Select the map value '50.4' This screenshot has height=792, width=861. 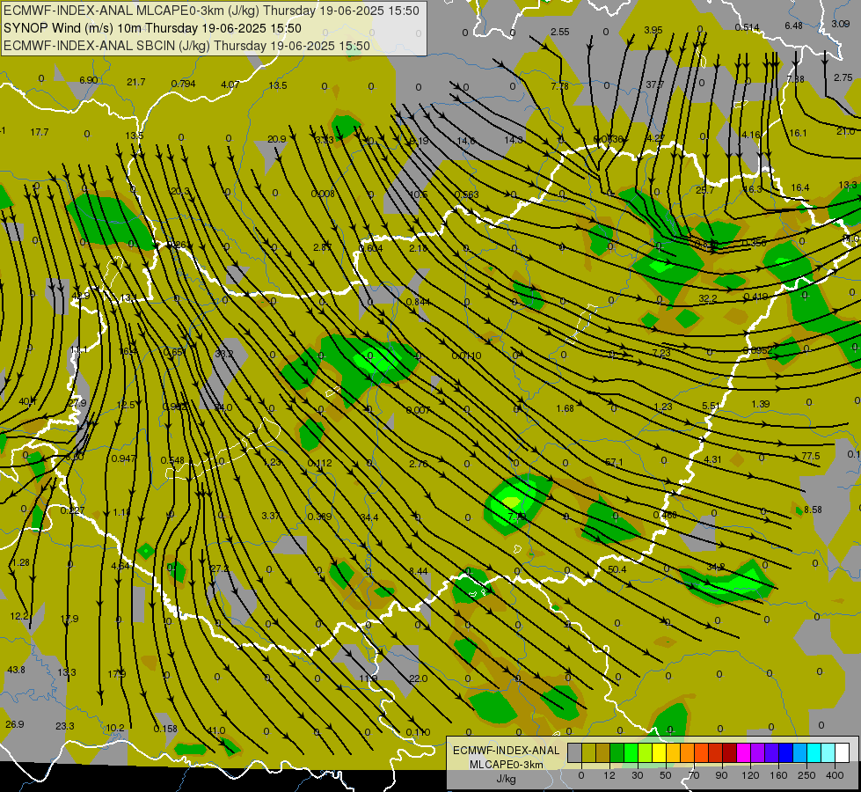pos(617,569)
